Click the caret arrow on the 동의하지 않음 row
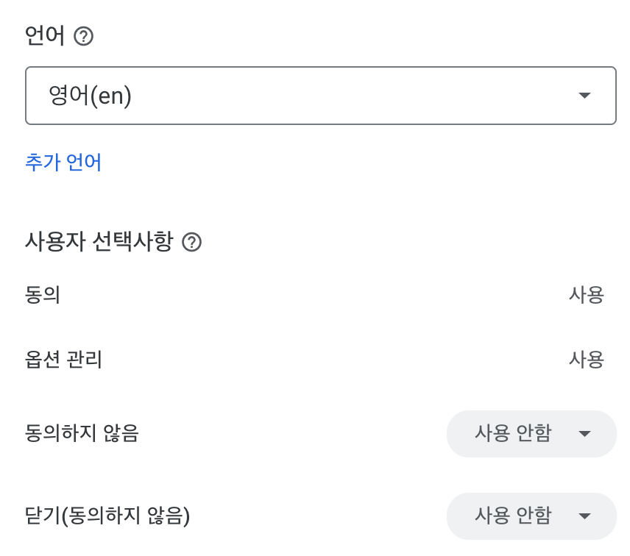This screenshot has width=630, height=556. (x=585, y=434)
